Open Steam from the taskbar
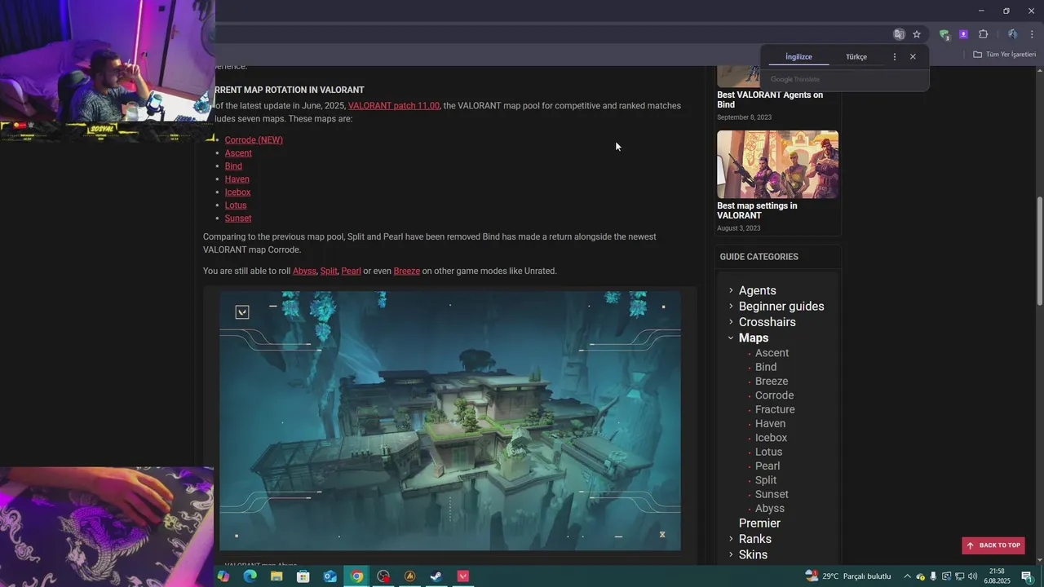Screen dimensions: 1044x587 pos(436,576)
